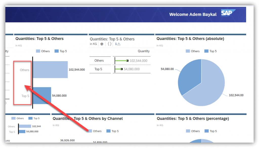Click Top 5 legend swatch in percentage chart
This screenshot has height=148, width=259.
(206, 131)
